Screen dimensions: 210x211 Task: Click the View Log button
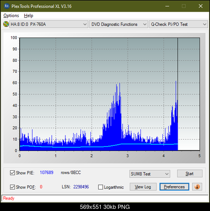click(143, 187)
